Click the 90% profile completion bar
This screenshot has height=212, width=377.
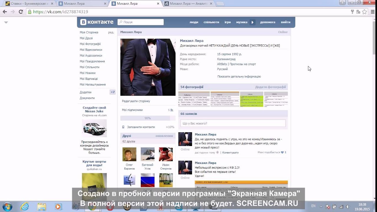click(148, 118)
